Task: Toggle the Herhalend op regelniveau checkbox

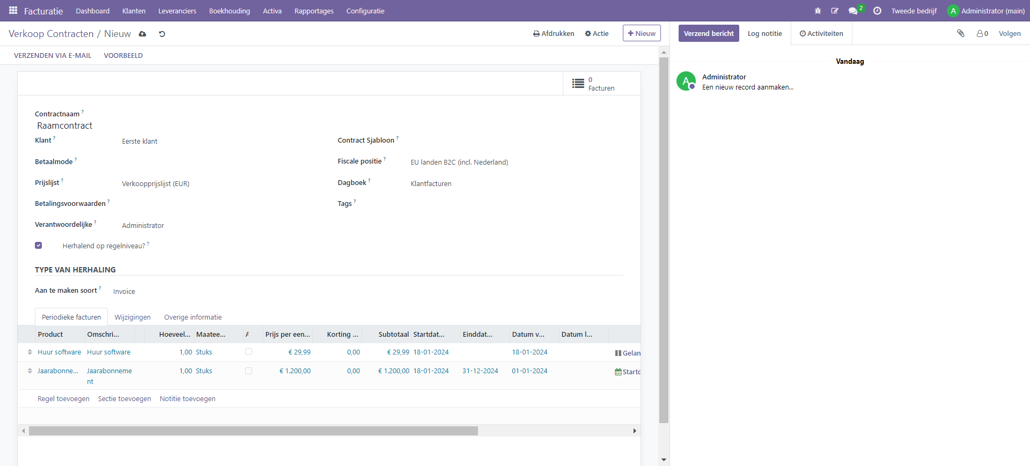Action: tap(39, 246)
